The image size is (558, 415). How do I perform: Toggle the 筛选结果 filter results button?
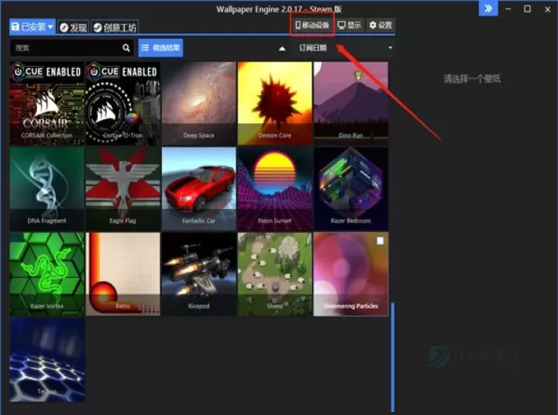[x=160, y=48]
